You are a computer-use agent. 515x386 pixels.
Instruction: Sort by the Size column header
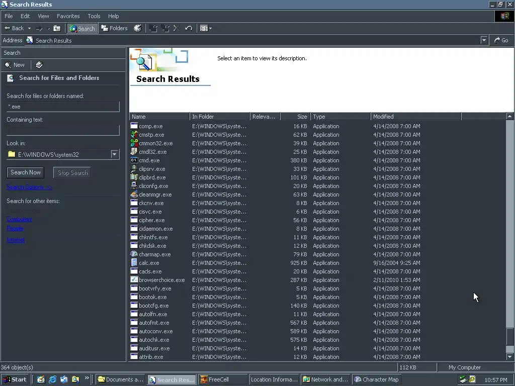(295, 117)
